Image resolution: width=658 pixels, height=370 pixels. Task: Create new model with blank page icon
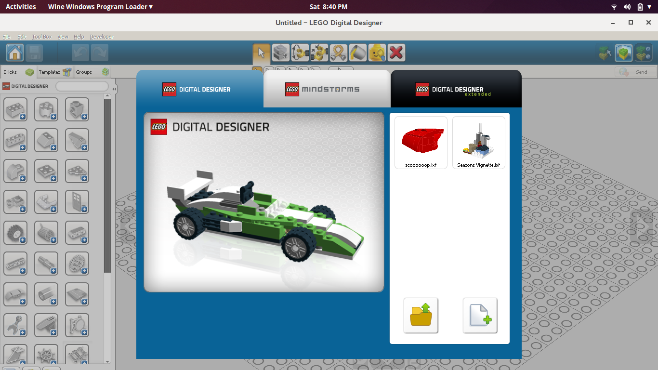point(480,316)
